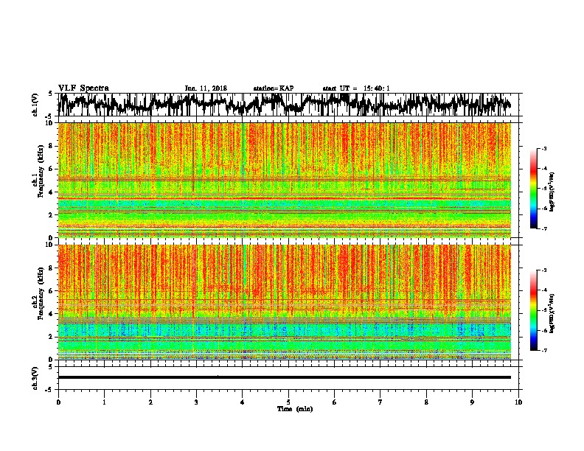
Task: Click time axis tick label 10
Action: (518, 402)
